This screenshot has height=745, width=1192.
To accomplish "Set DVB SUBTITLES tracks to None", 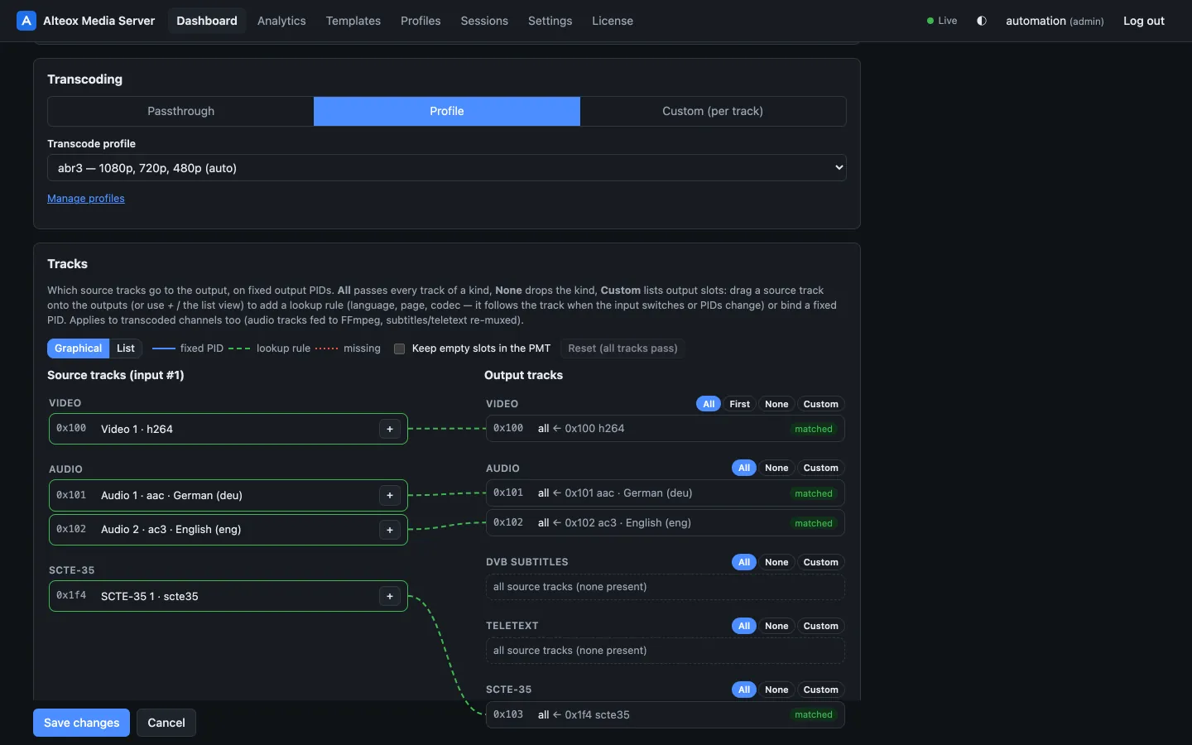I will (776, 562).
